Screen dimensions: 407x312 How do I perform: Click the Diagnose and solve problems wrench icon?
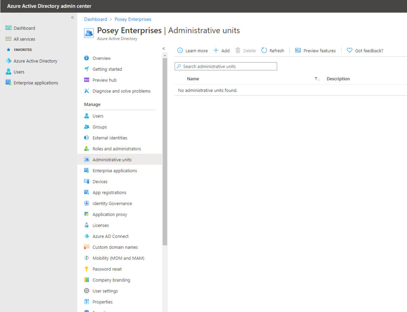coord(86,91)
